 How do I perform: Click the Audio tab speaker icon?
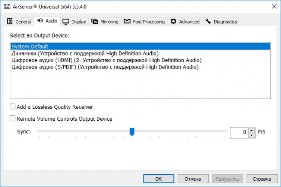point(40,21)
